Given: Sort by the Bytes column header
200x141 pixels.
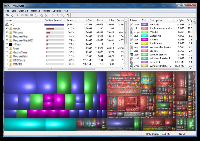Looking at the screenshot, I should tap(180, 20).
